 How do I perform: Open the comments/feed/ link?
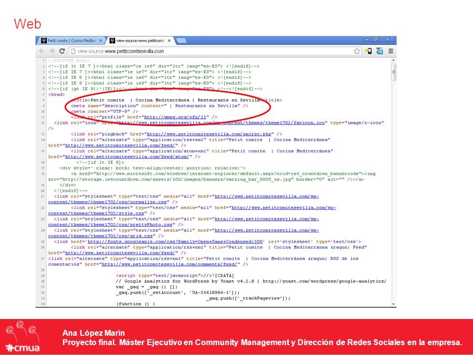click(x=169, y=264)
